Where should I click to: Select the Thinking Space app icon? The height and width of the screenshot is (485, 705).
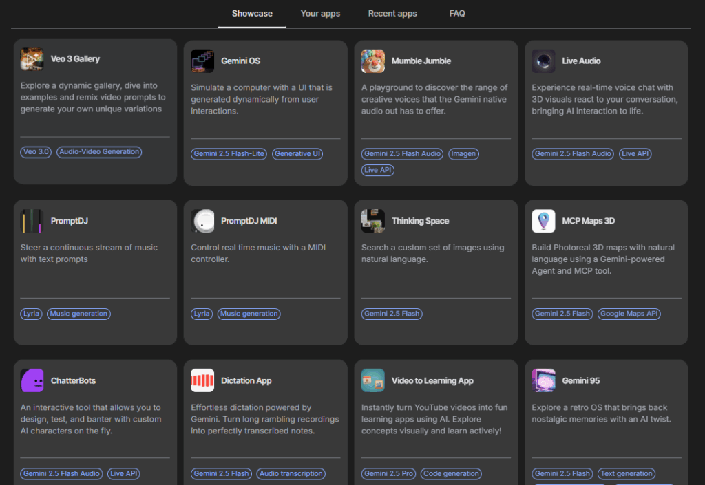click(x=372, y=221)
